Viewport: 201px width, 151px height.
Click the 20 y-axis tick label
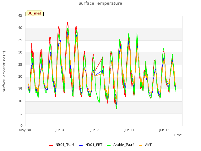click(x=20, y=77)
